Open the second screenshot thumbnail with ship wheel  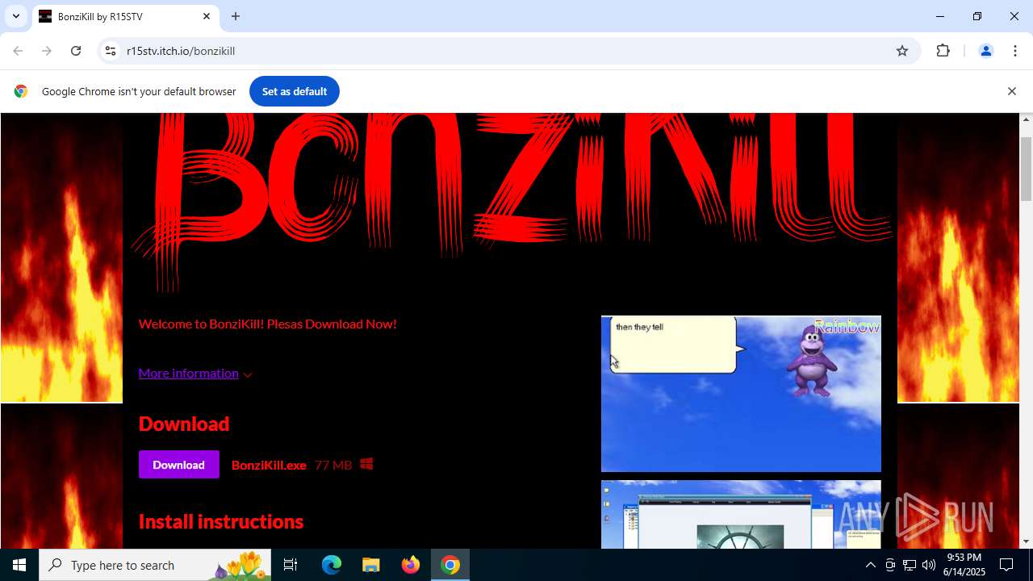point(741,514)
